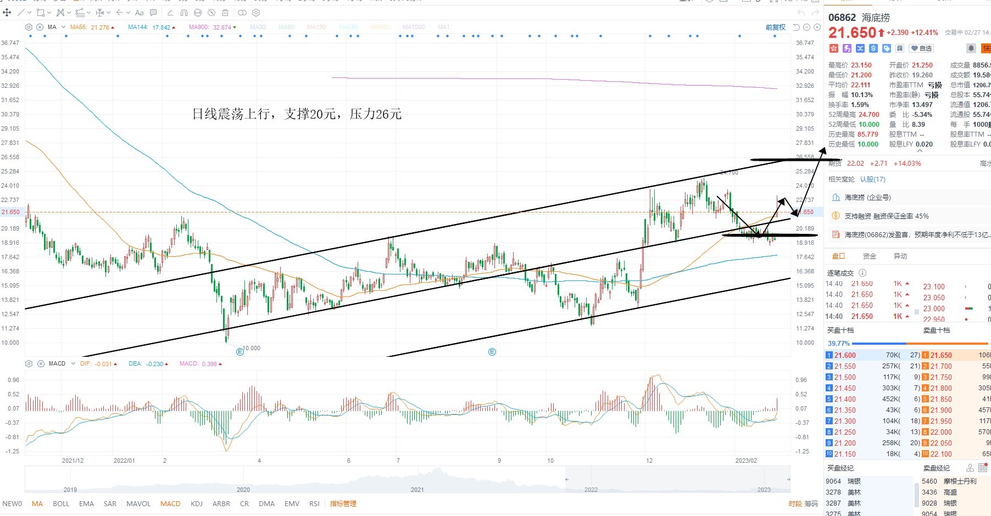Toggle the MA120 moving average line
This screenshot has height=516, width=991.
pyautogui.click(x=317, y=27)
